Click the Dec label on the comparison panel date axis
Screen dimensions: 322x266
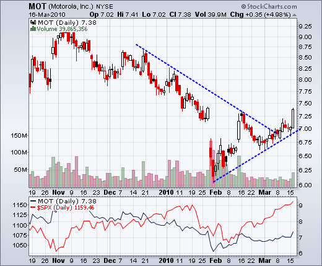110,260
